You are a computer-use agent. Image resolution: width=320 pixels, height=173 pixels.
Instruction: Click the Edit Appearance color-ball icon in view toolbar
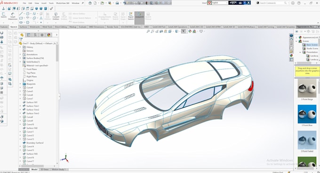pyautogui.click(x=190, y=31)
